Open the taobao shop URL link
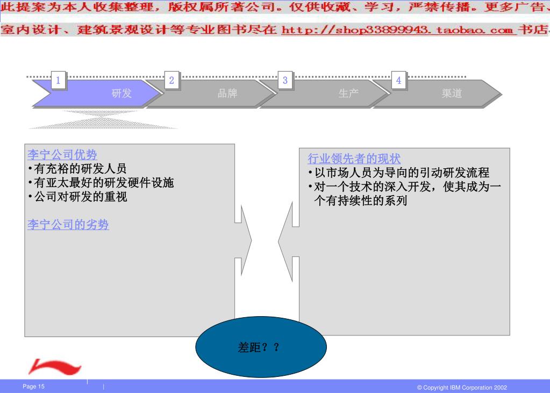The image size is (550, 393). tap(399, 30)
